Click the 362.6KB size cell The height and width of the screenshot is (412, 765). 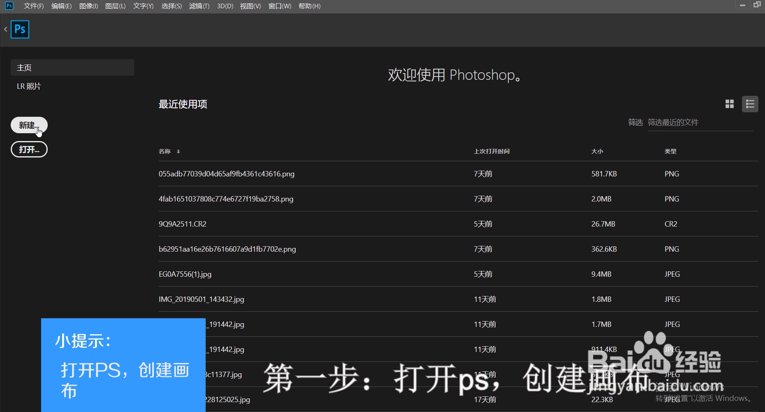(x=604, y=249)
